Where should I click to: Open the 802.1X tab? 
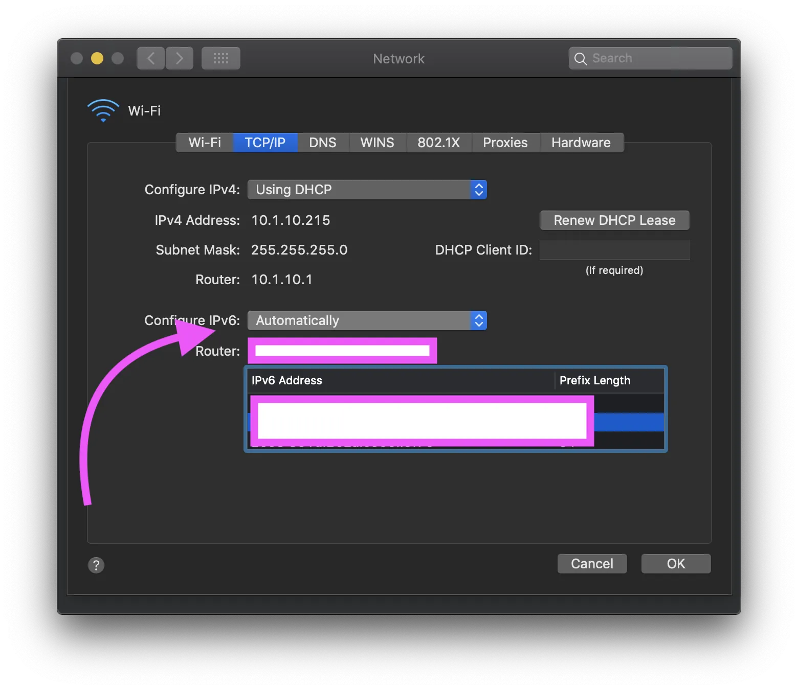(439, 143)
